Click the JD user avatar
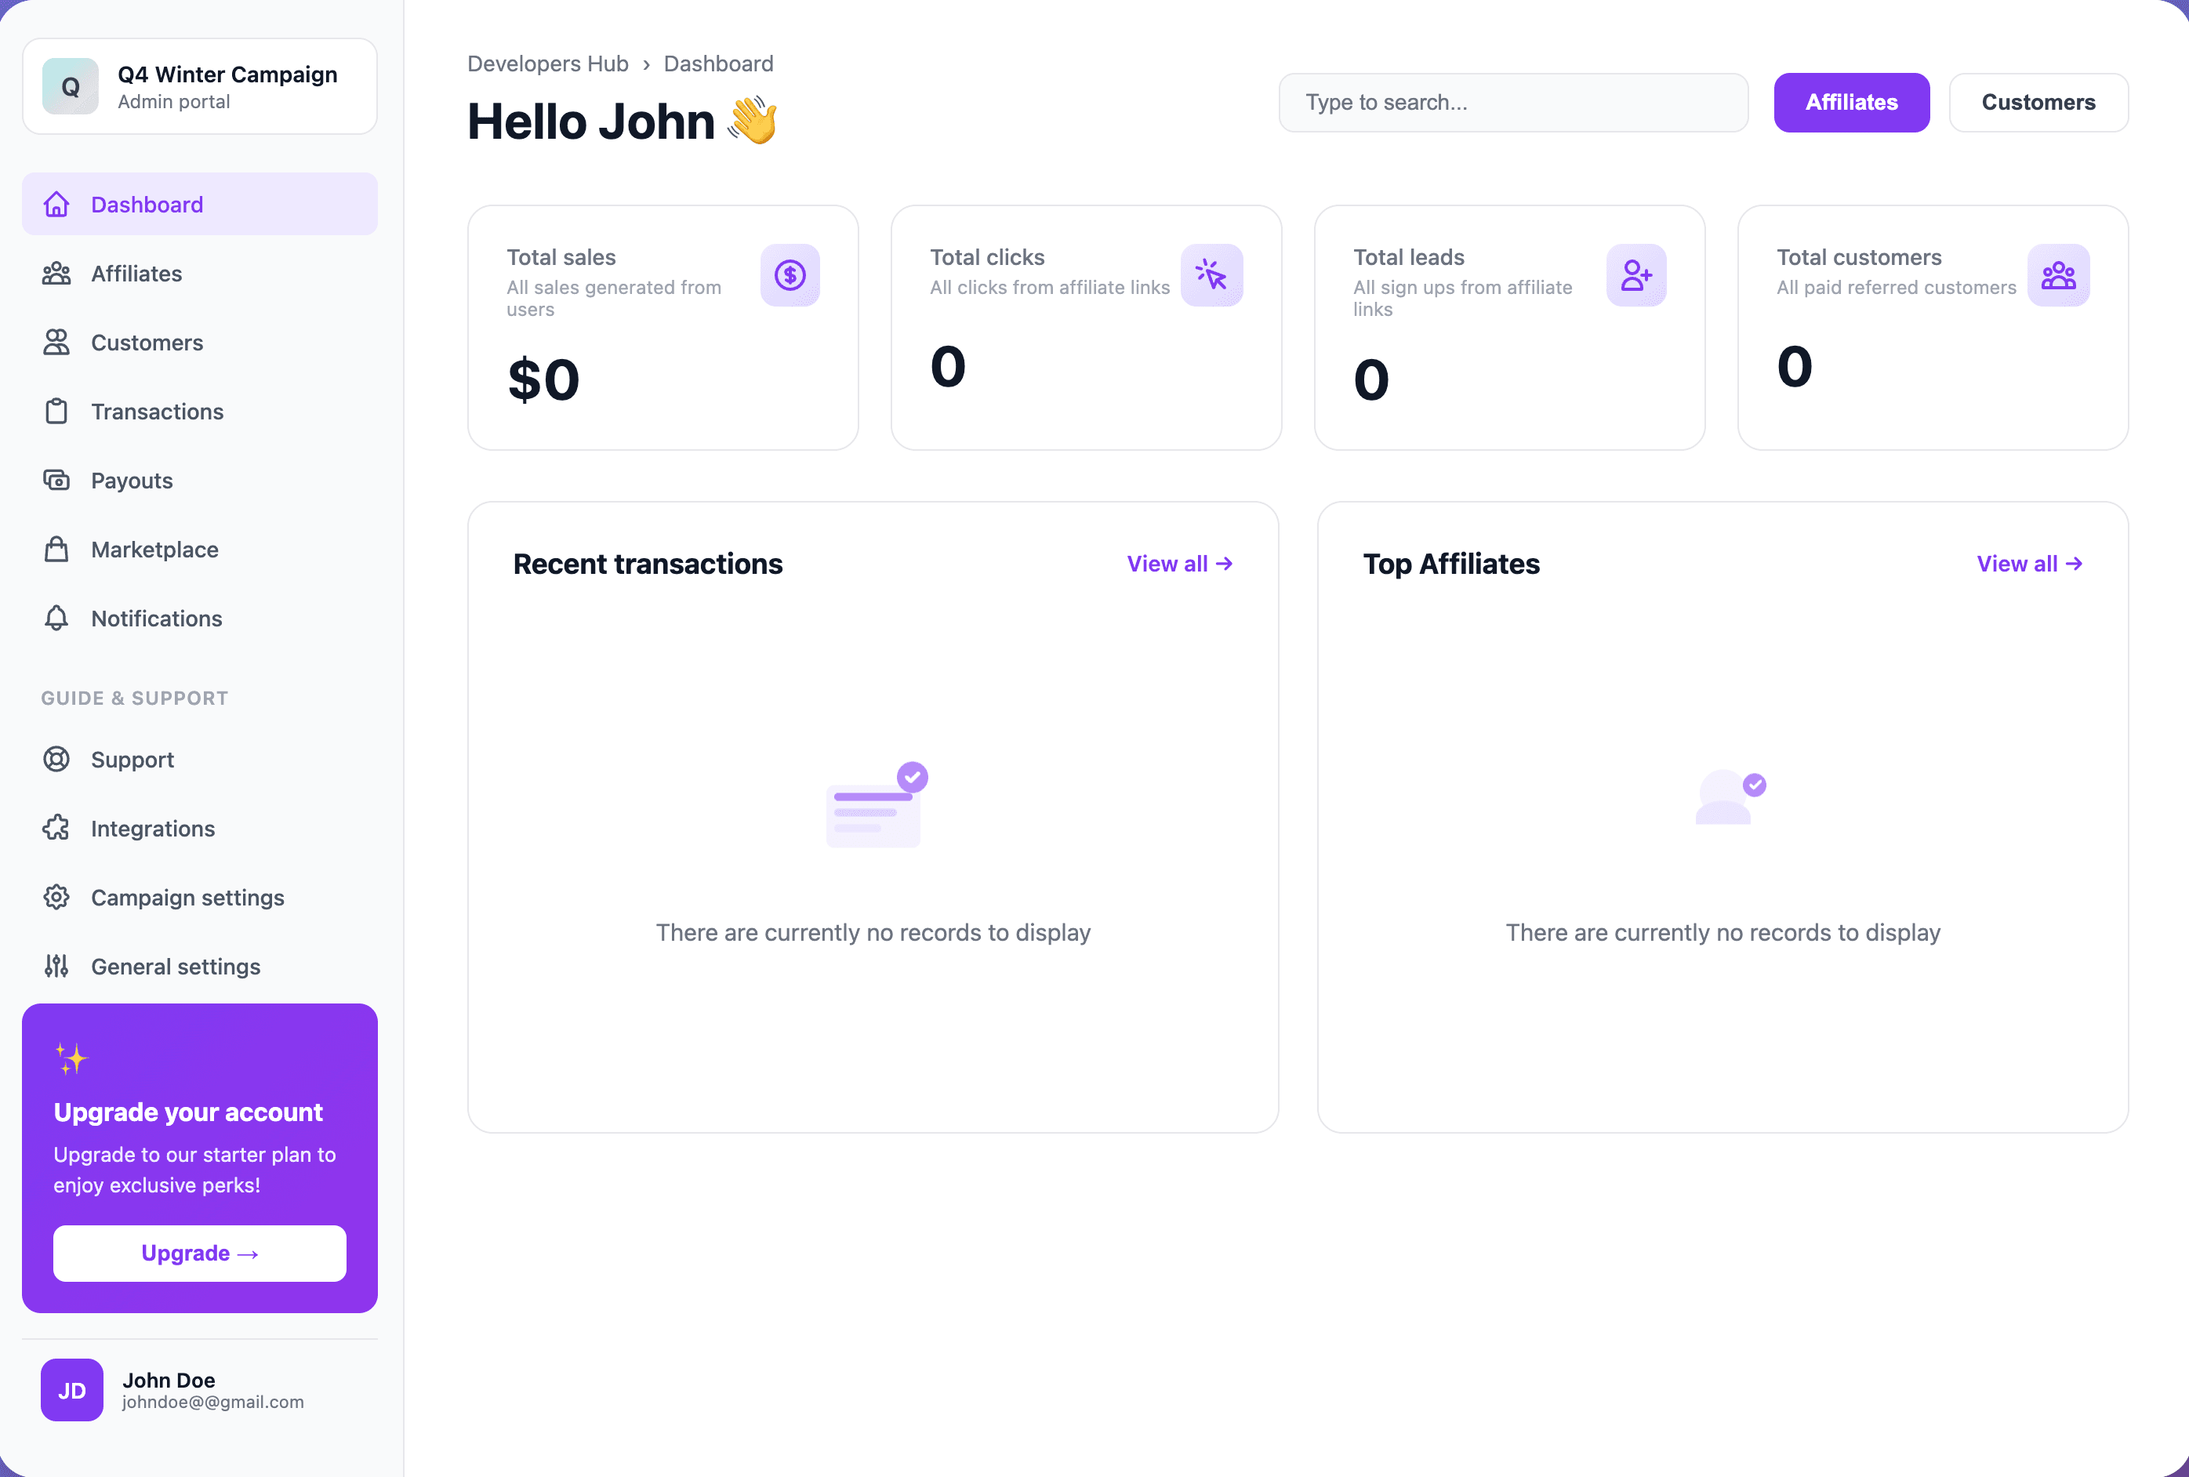 pos(71,1389)
